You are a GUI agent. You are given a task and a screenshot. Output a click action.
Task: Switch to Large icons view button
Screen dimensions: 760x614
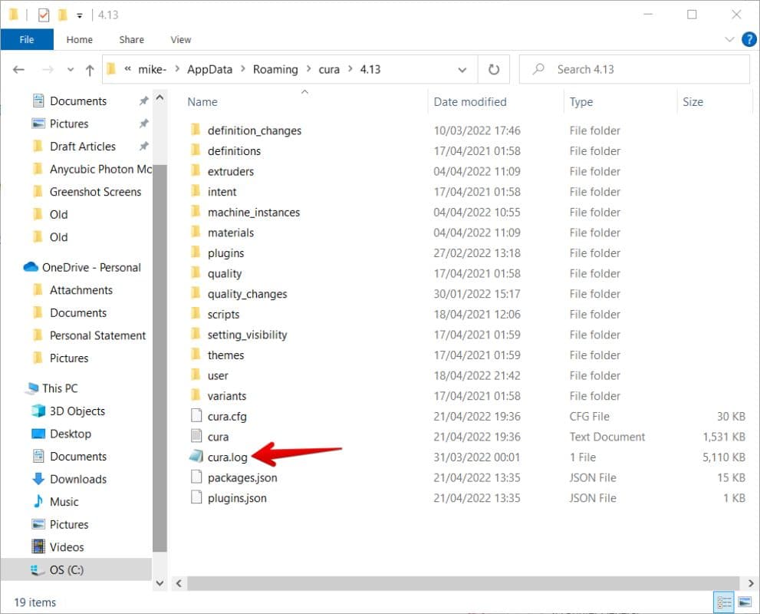745,602
